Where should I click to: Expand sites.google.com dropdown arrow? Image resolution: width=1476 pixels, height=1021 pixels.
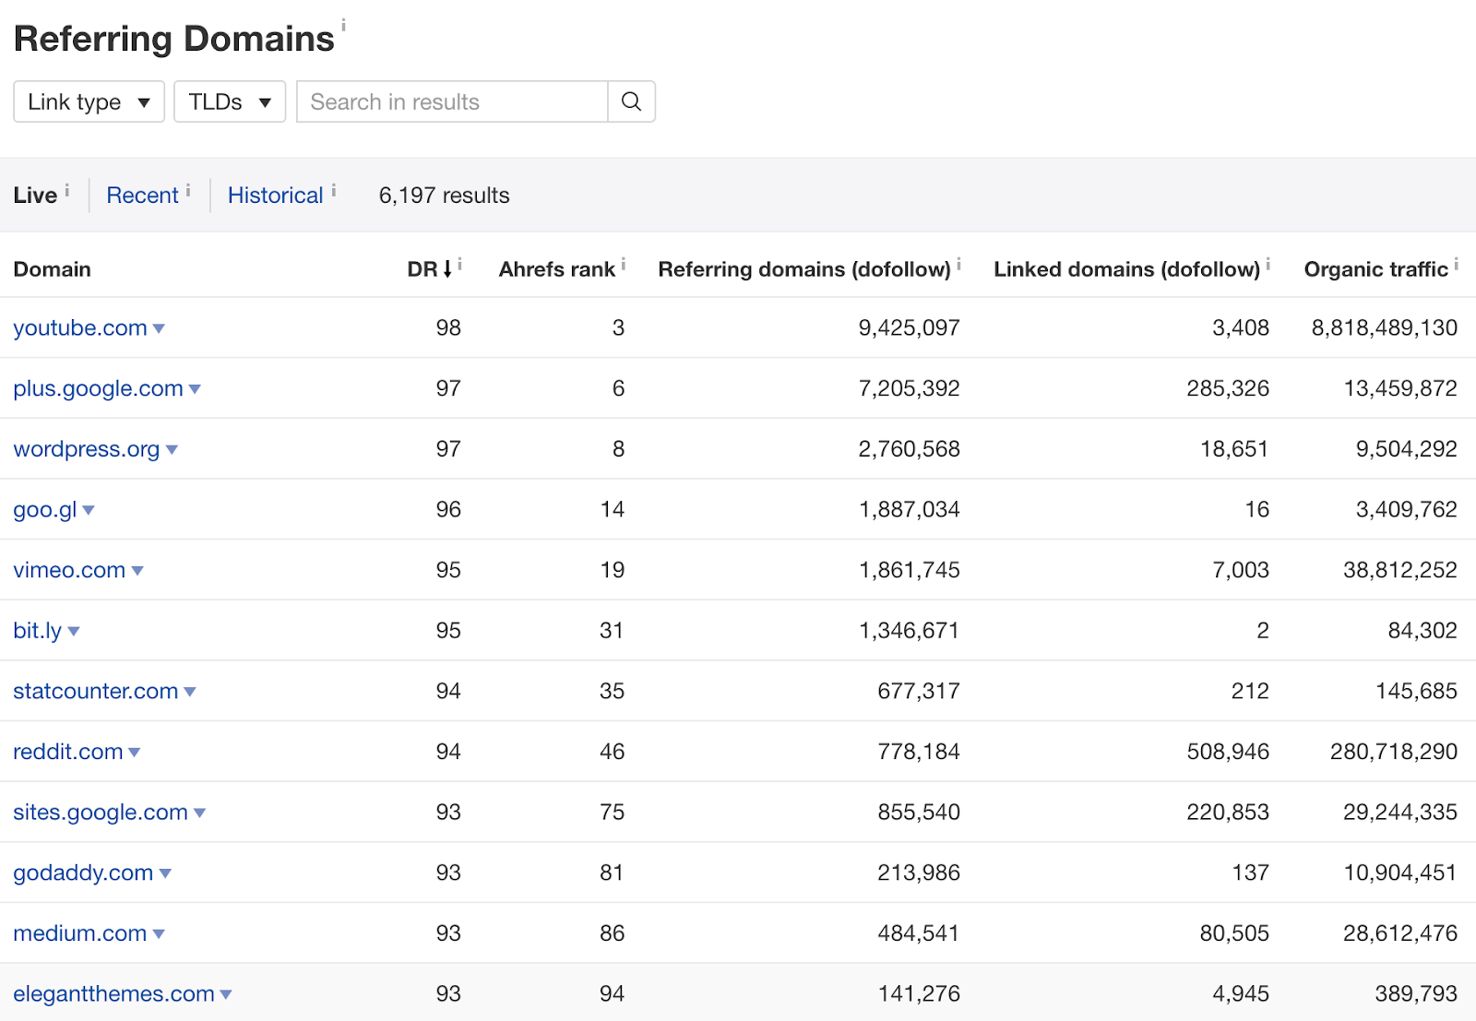point(199,813)
